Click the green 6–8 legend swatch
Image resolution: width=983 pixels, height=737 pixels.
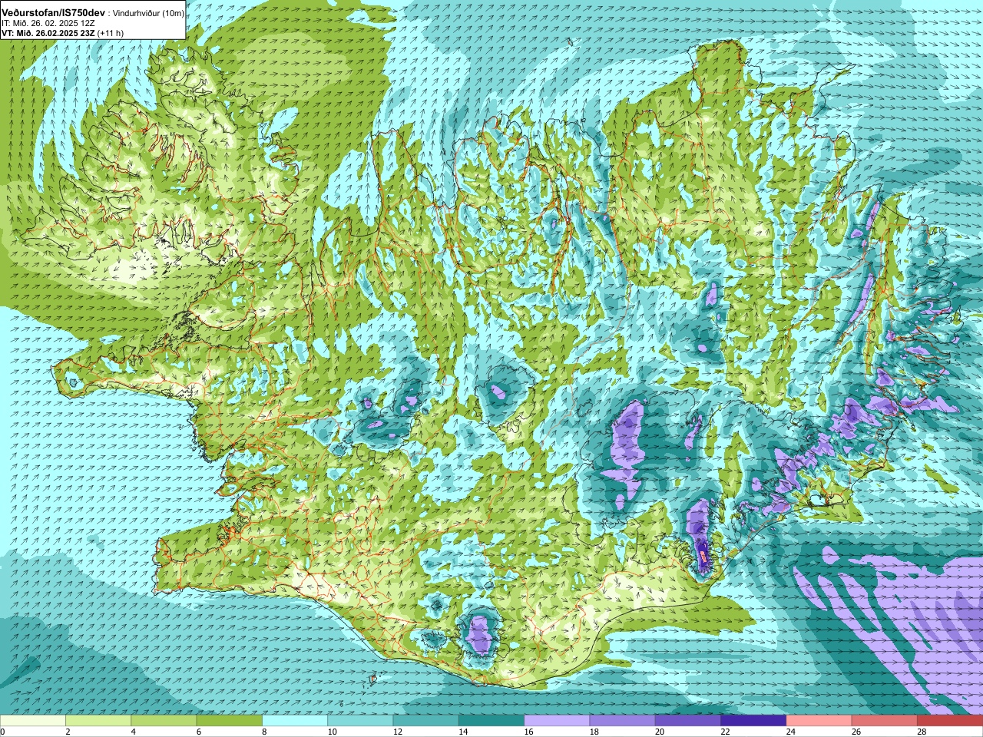[230, 721]
